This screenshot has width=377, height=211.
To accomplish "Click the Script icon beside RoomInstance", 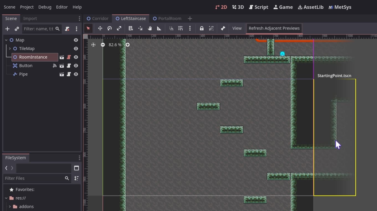I will (x=68, y=57).
